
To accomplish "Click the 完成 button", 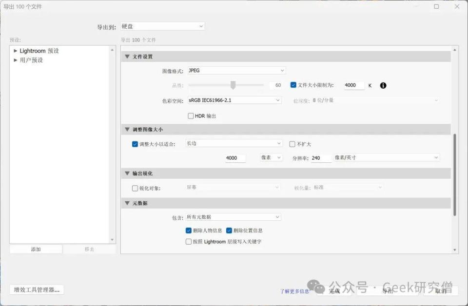I will pyautogui.click(x=334, y=291).
